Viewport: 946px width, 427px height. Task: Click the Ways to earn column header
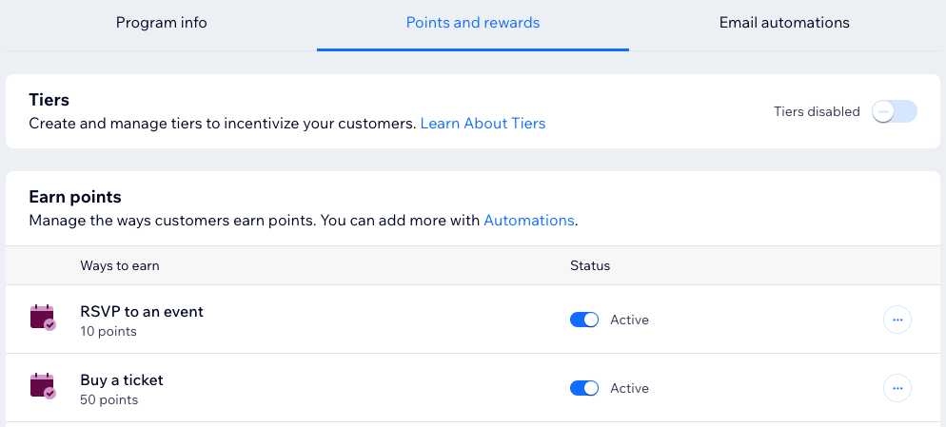click(x=120, y=265)
